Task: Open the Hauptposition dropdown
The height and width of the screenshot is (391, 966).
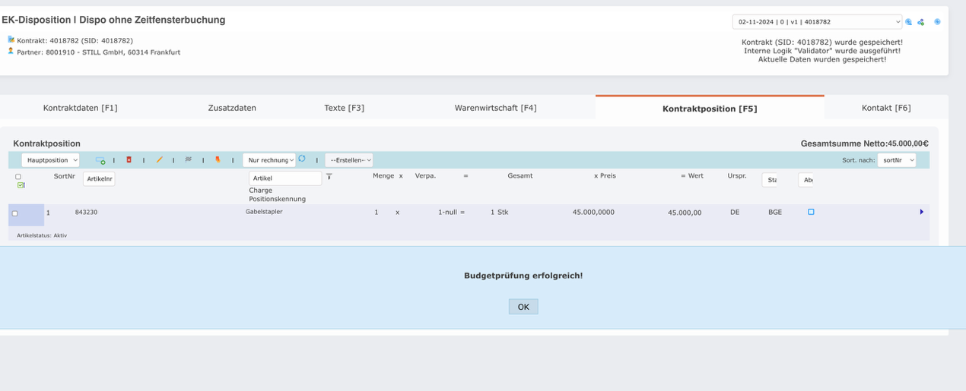Action: point(51,160)
